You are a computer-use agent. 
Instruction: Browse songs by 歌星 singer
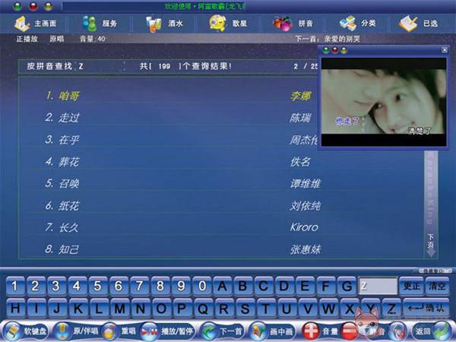(228, 24)
